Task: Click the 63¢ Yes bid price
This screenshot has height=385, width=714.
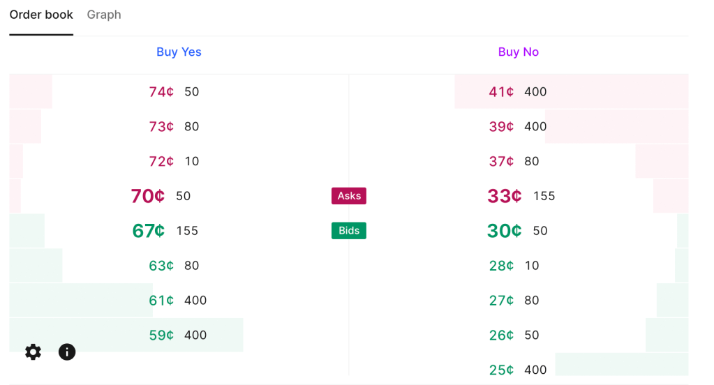Action: pyautogui.click(x=161, y=266)
